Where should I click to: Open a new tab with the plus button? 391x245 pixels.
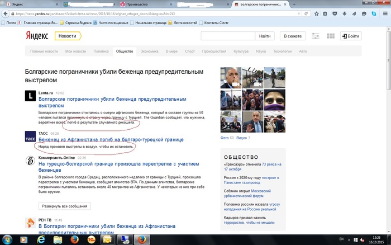coord(294,4)
